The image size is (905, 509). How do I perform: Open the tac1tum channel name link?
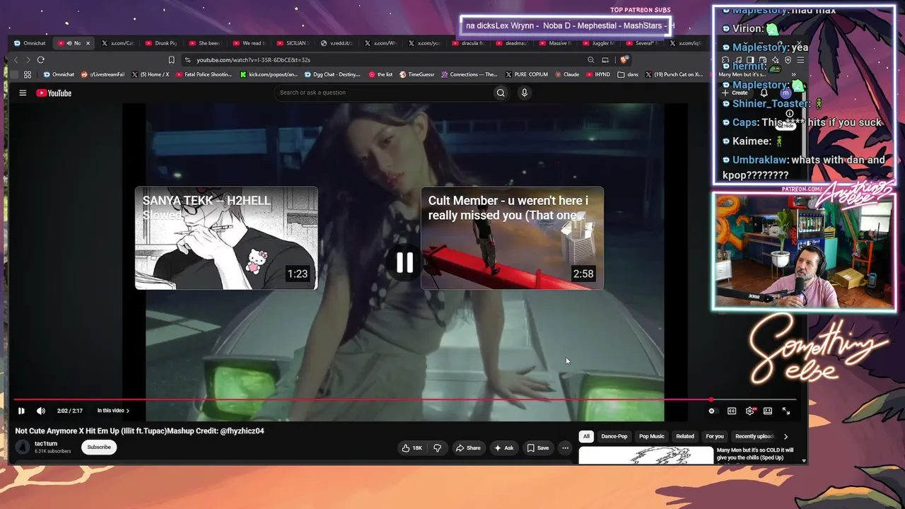pos(46,444)
